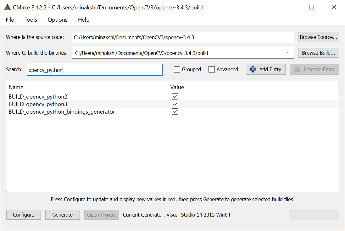Close the CMake window

click(334, 7)
